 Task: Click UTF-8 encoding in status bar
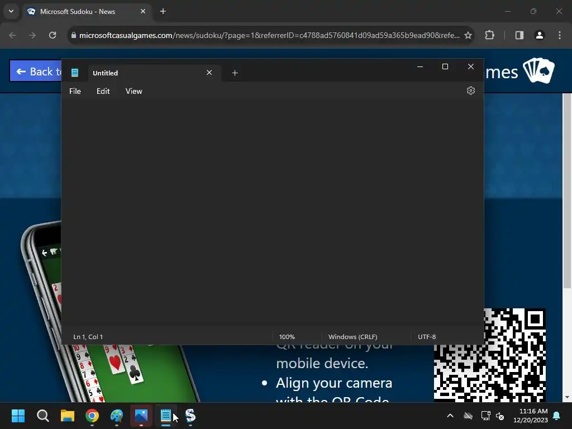click(x=427, y=337)
